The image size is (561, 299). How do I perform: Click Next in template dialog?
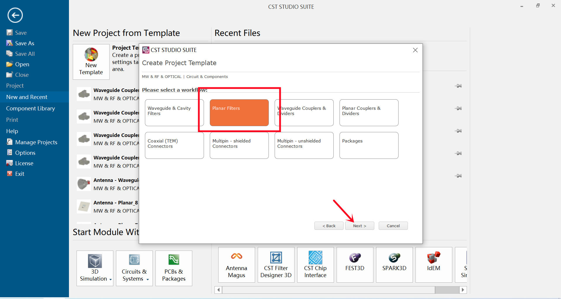(359, 226)
